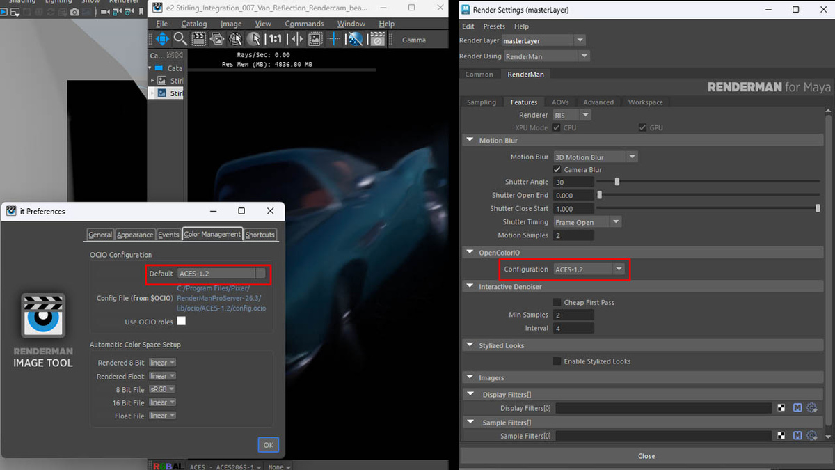Viewport: 835px width, 470px height.
Task: Open the AOVs tab in Render Settings
Action: [x=560, y=102]
